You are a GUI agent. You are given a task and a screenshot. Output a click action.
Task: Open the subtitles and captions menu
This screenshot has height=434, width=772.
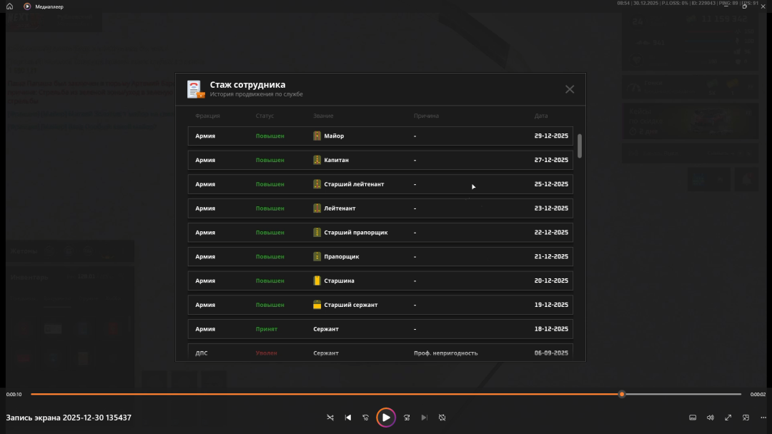point(693,418)
